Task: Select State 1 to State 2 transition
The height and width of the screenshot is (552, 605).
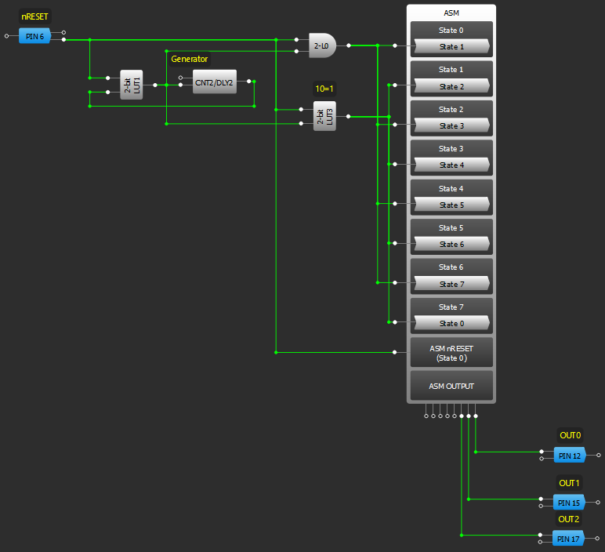Action: click(451, 86)
